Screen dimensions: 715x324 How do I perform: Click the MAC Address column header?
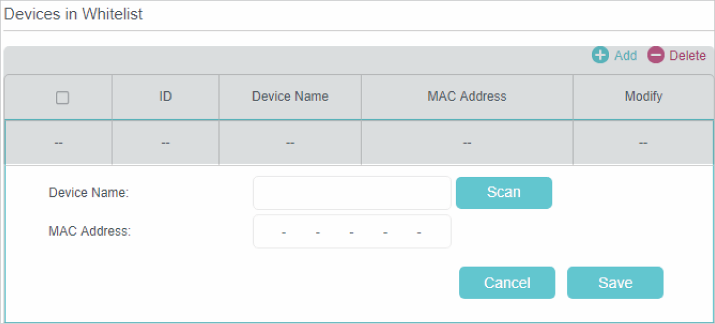pyautogui.click(x=466, y=96)
